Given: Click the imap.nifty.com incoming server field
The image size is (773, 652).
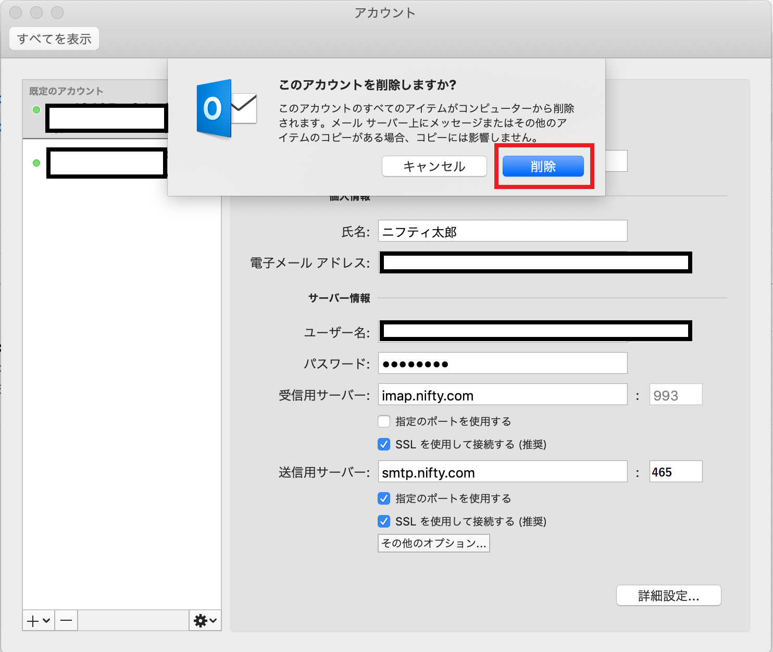Looking at the screenshot, I should point(502,395).
